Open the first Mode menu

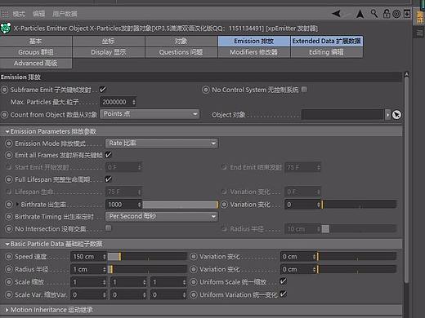coord(19,14)
